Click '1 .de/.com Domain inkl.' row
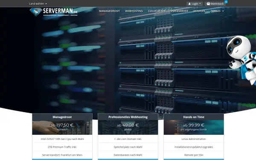The width and height of the screenshot is (256, 160). [x=128, y=139]
